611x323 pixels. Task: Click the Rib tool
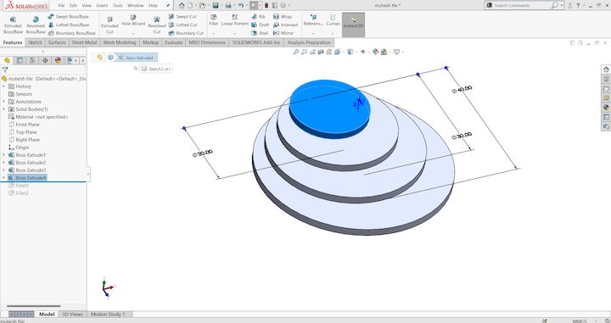click(258, 17)
